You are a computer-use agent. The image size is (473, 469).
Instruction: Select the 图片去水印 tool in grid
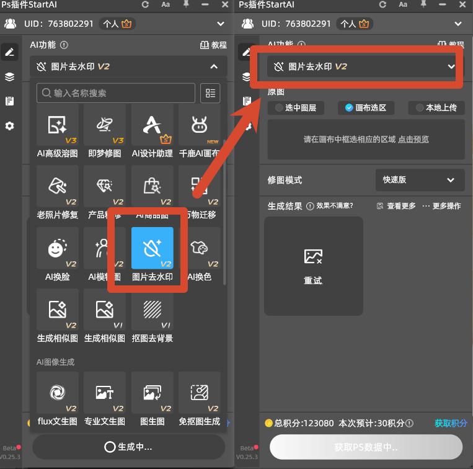click(153, 248)
